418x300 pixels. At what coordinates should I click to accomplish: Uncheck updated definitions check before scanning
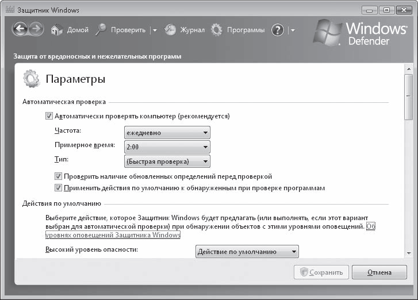coord(58,176)
